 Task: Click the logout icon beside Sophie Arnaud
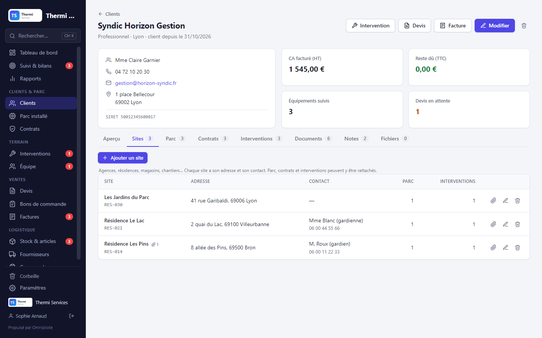[72, 316]
